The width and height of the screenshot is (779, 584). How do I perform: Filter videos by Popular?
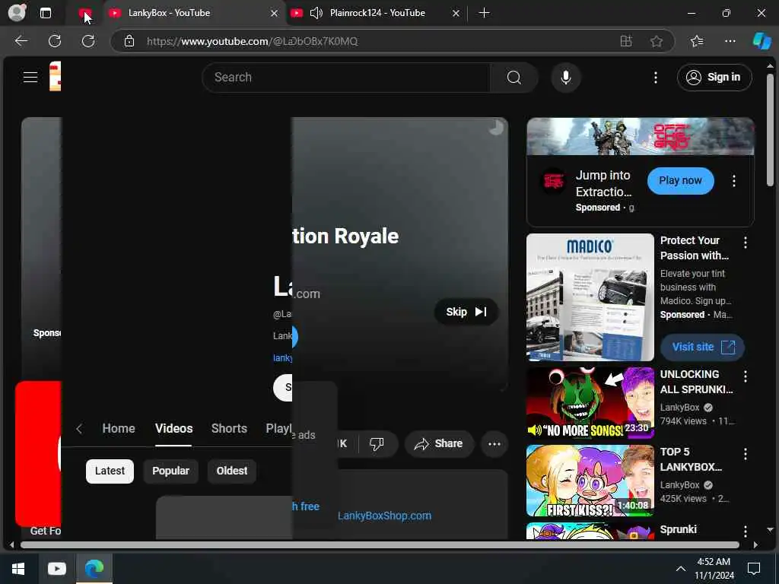point(170,471)
